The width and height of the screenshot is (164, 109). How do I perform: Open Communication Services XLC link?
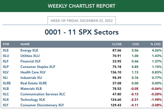[43, 94]
